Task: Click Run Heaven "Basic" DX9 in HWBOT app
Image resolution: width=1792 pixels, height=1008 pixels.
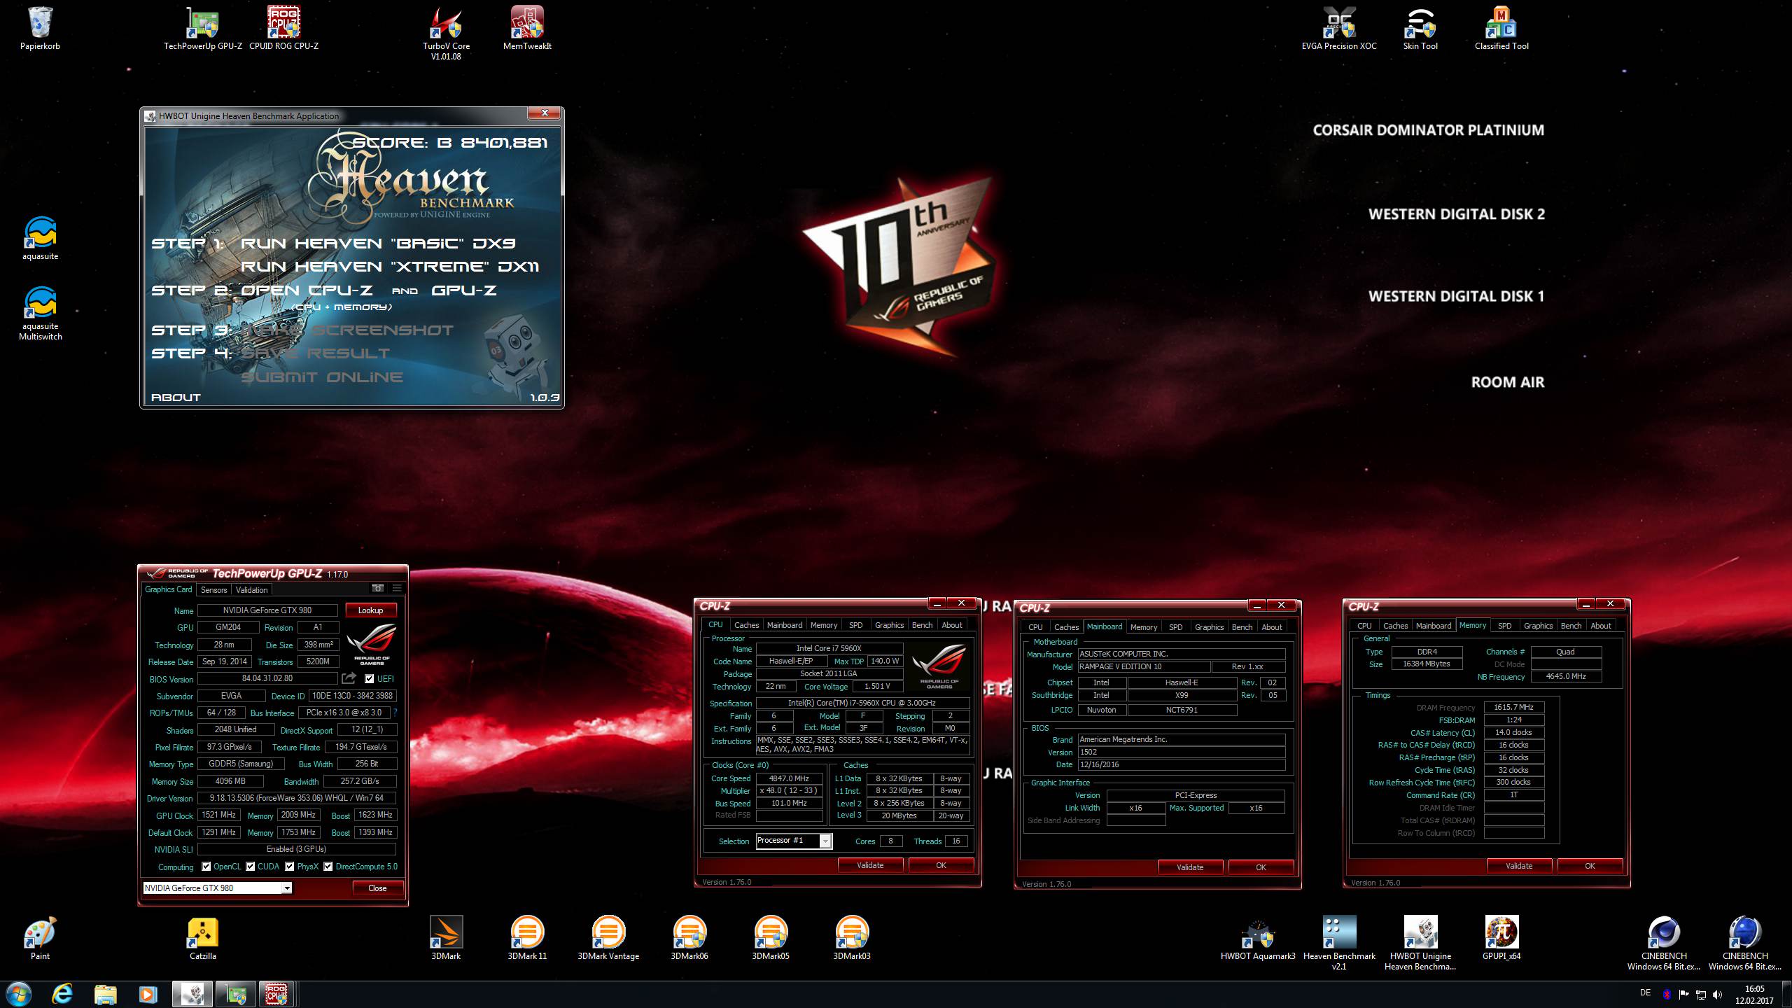Action: 378,244
